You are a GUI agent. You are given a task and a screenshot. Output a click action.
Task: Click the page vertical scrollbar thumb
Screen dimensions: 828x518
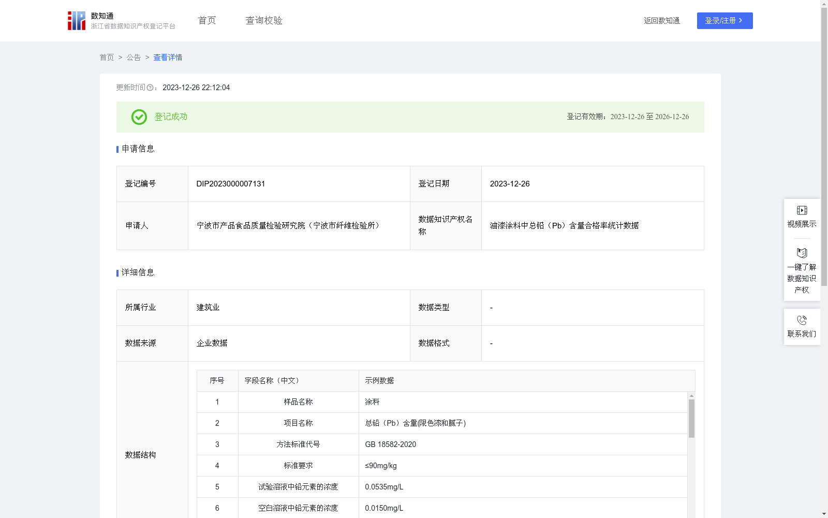click(x=824, y=147)
